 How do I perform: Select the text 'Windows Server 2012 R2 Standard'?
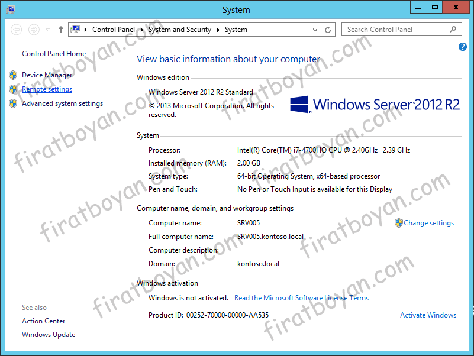pos(201,92)
